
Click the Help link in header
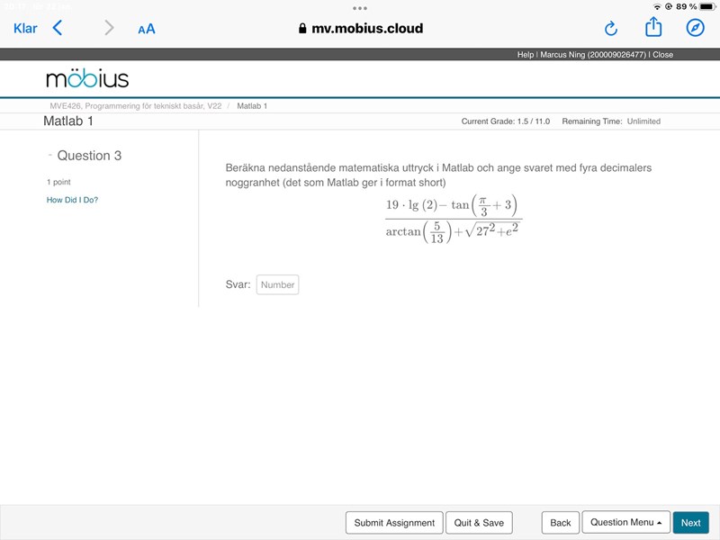tap(526, 55)
